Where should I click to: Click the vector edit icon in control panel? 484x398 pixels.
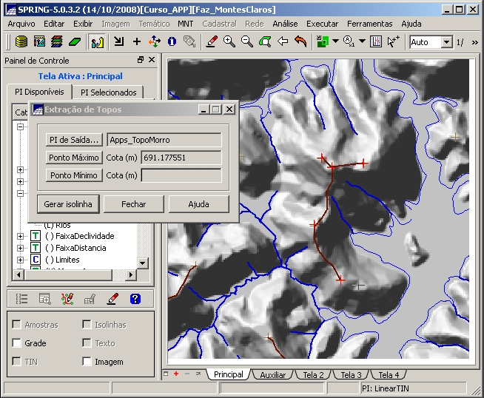pyautogui.click(x=67, y=299)
